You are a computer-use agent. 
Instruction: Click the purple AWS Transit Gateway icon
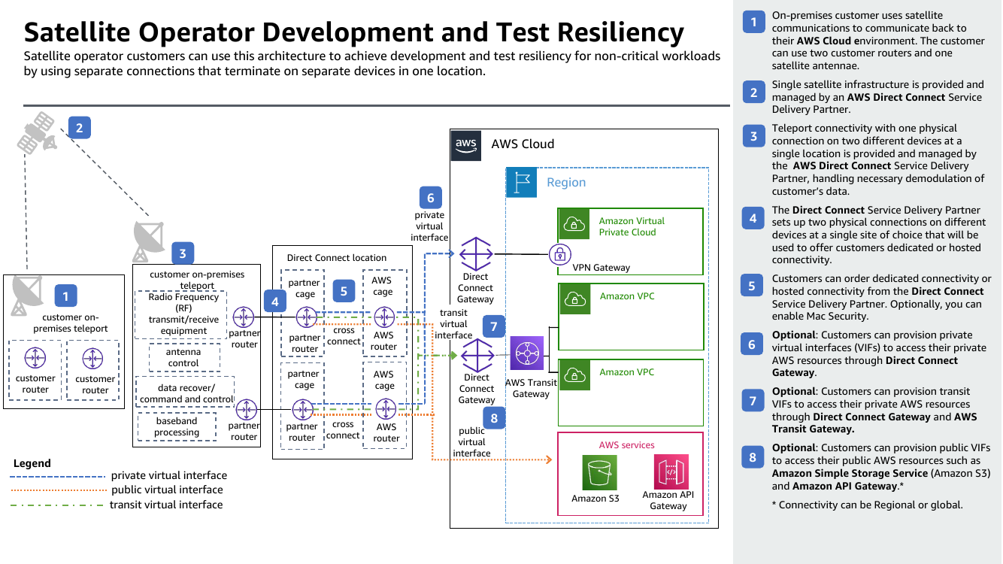[527, 353]
